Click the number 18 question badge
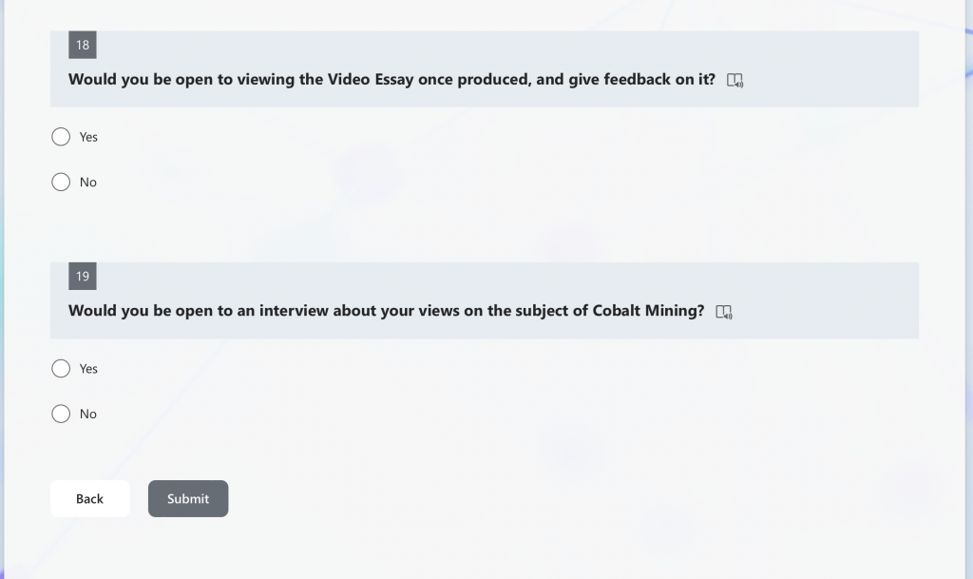 83,45
